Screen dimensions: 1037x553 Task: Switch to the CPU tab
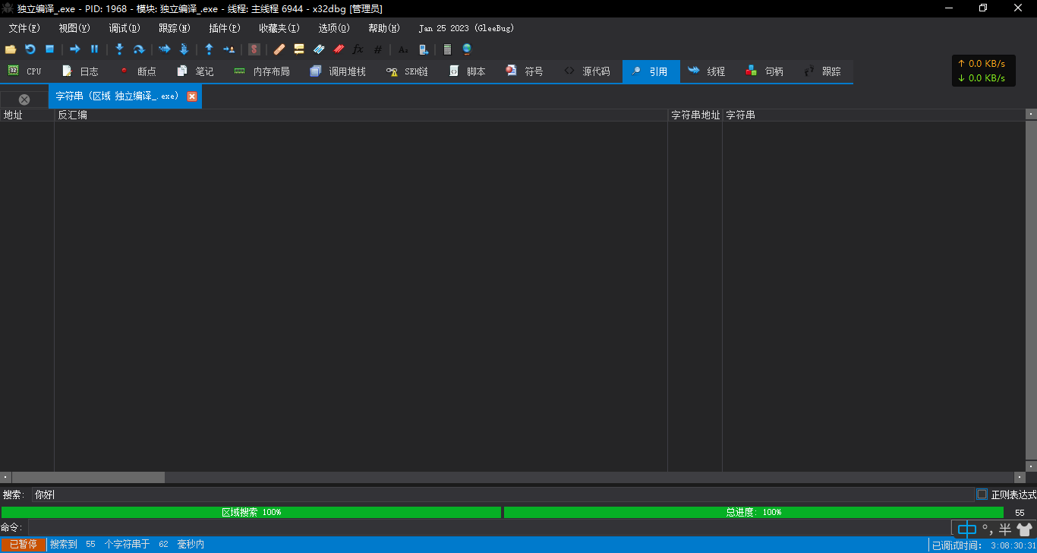(x=26, y=71)
